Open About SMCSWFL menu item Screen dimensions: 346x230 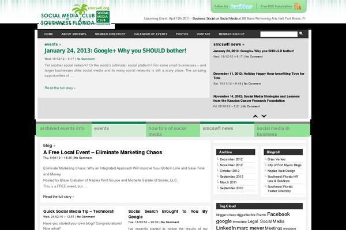point(74,34)
